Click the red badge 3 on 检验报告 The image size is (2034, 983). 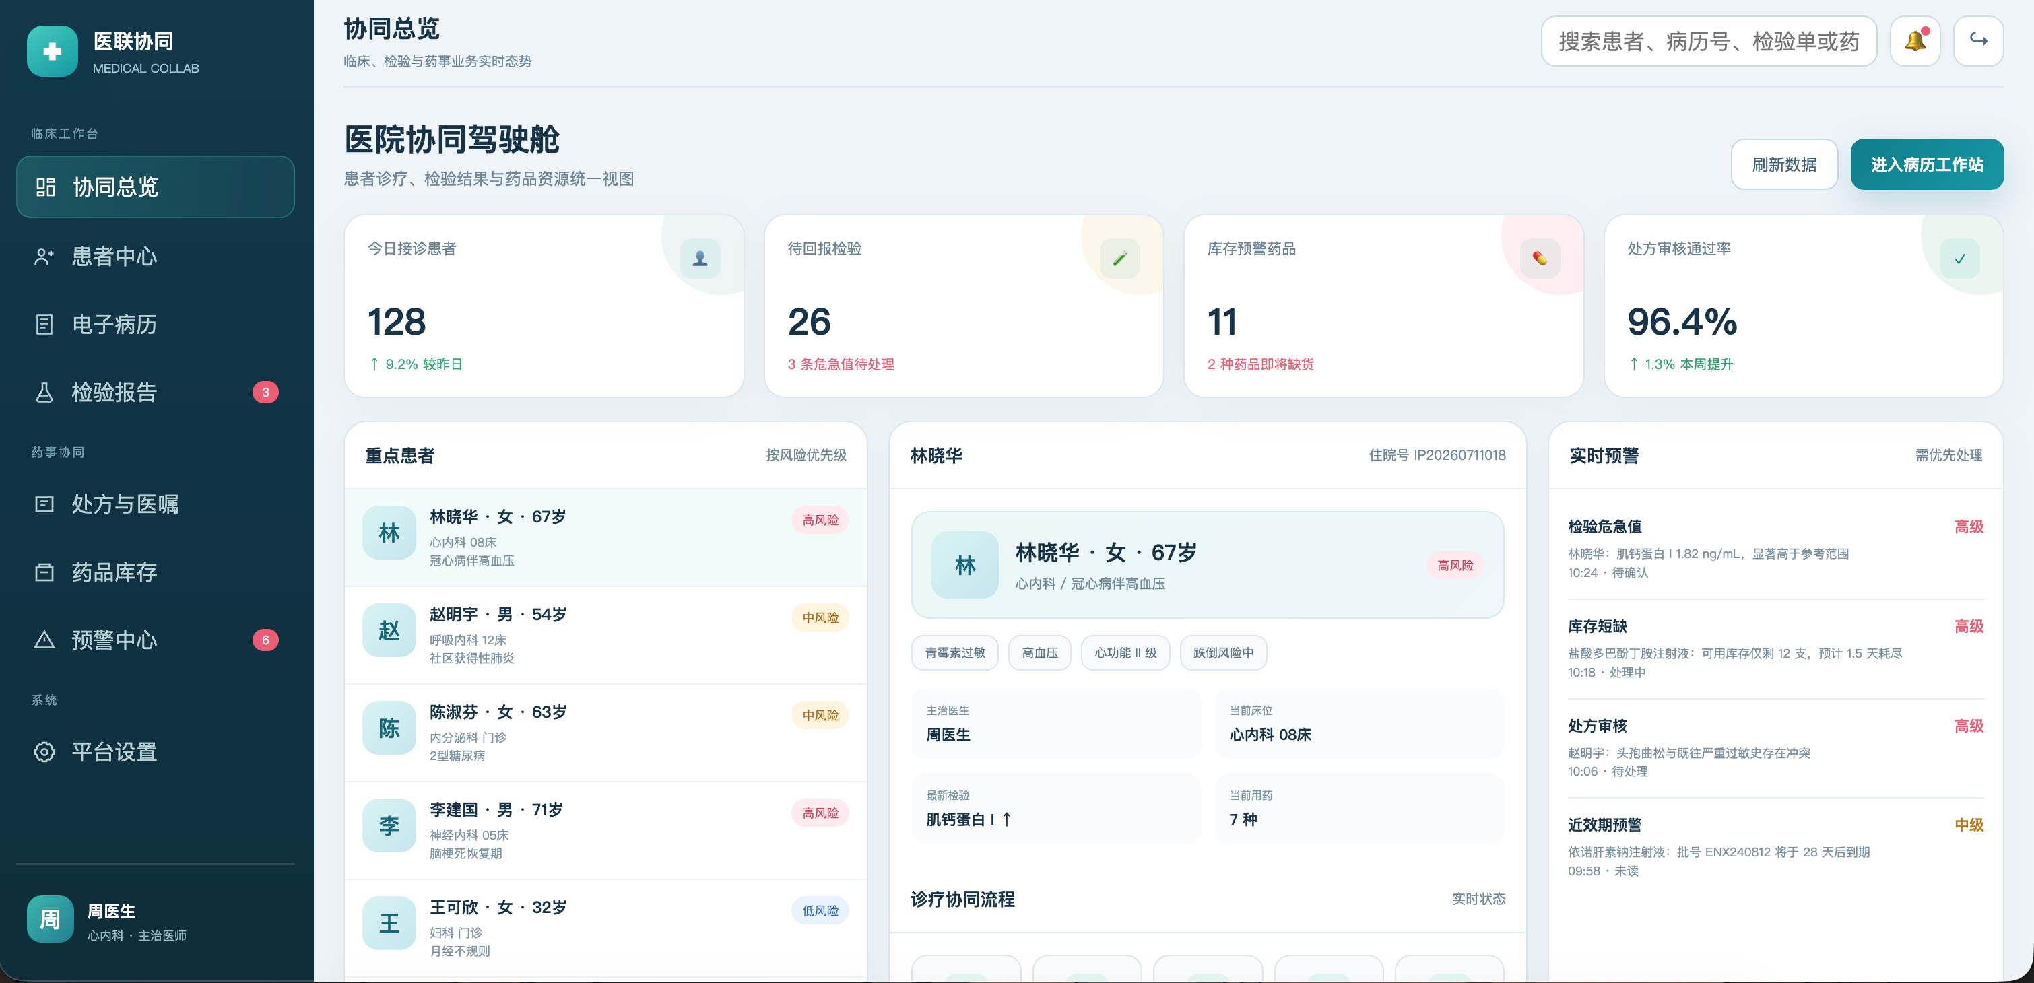click(265, 393)
